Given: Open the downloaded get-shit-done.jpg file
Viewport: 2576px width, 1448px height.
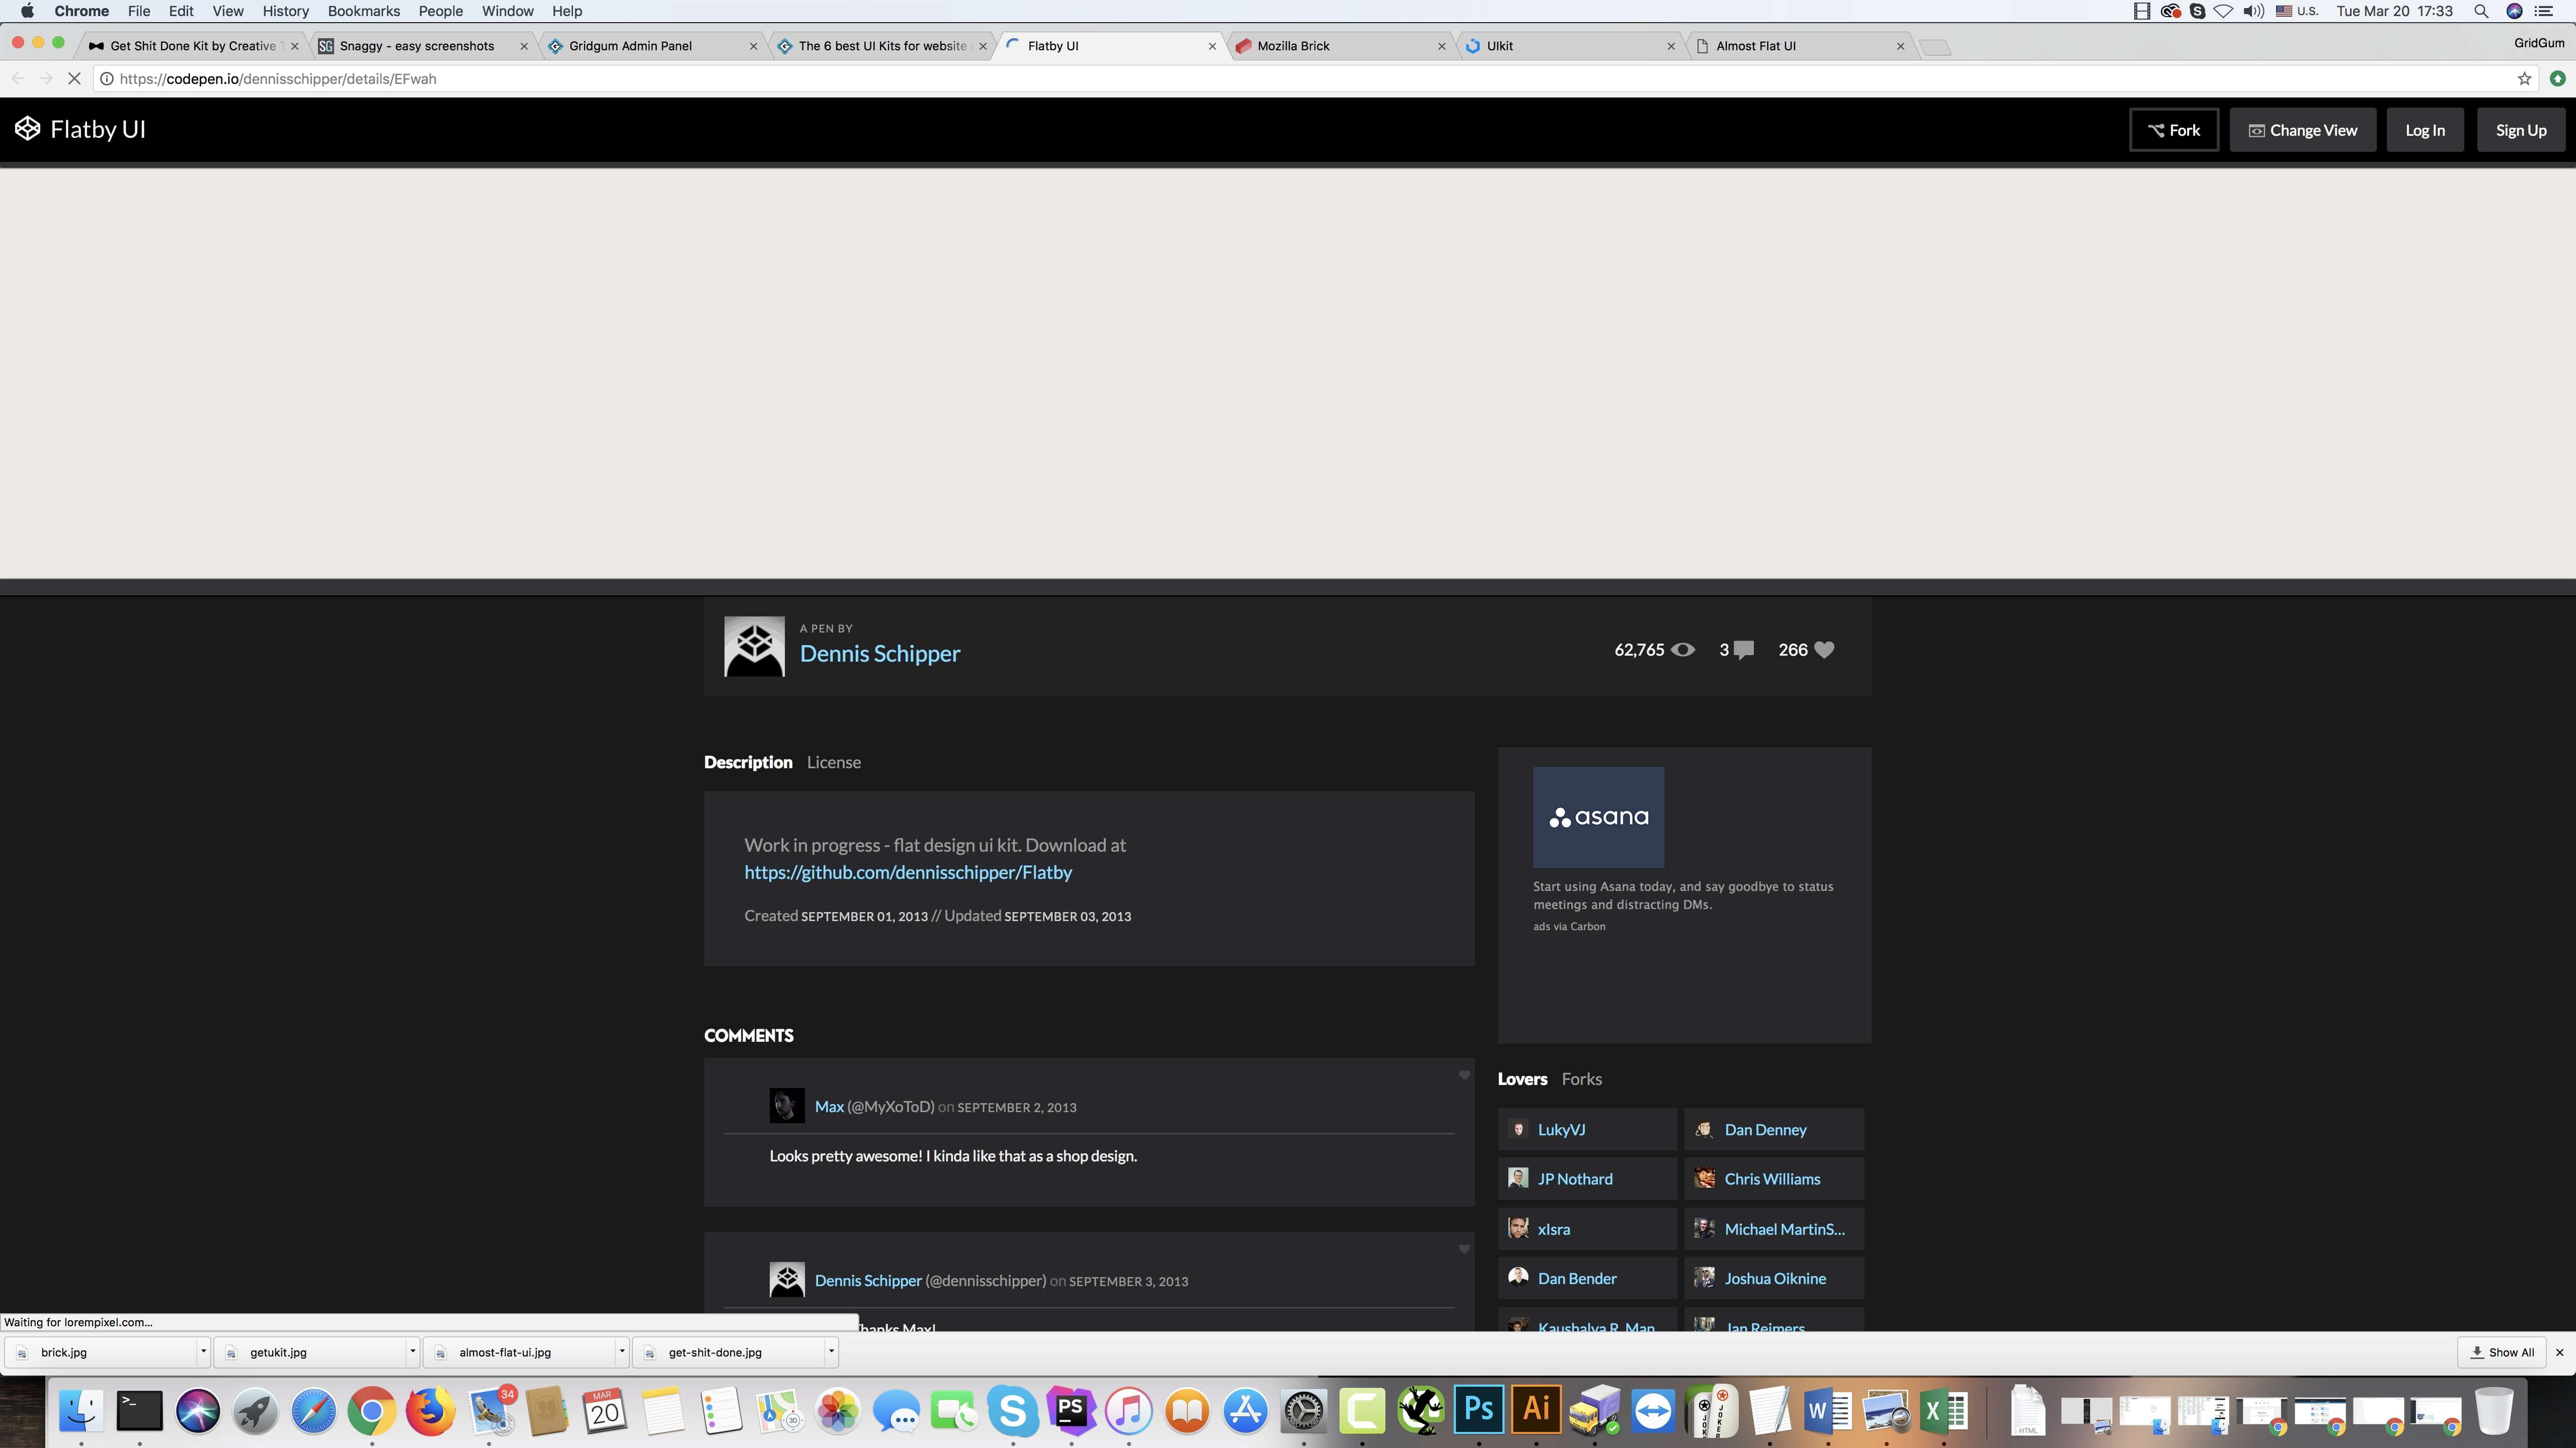Looking at the screenshot, I should [729, 1352].
